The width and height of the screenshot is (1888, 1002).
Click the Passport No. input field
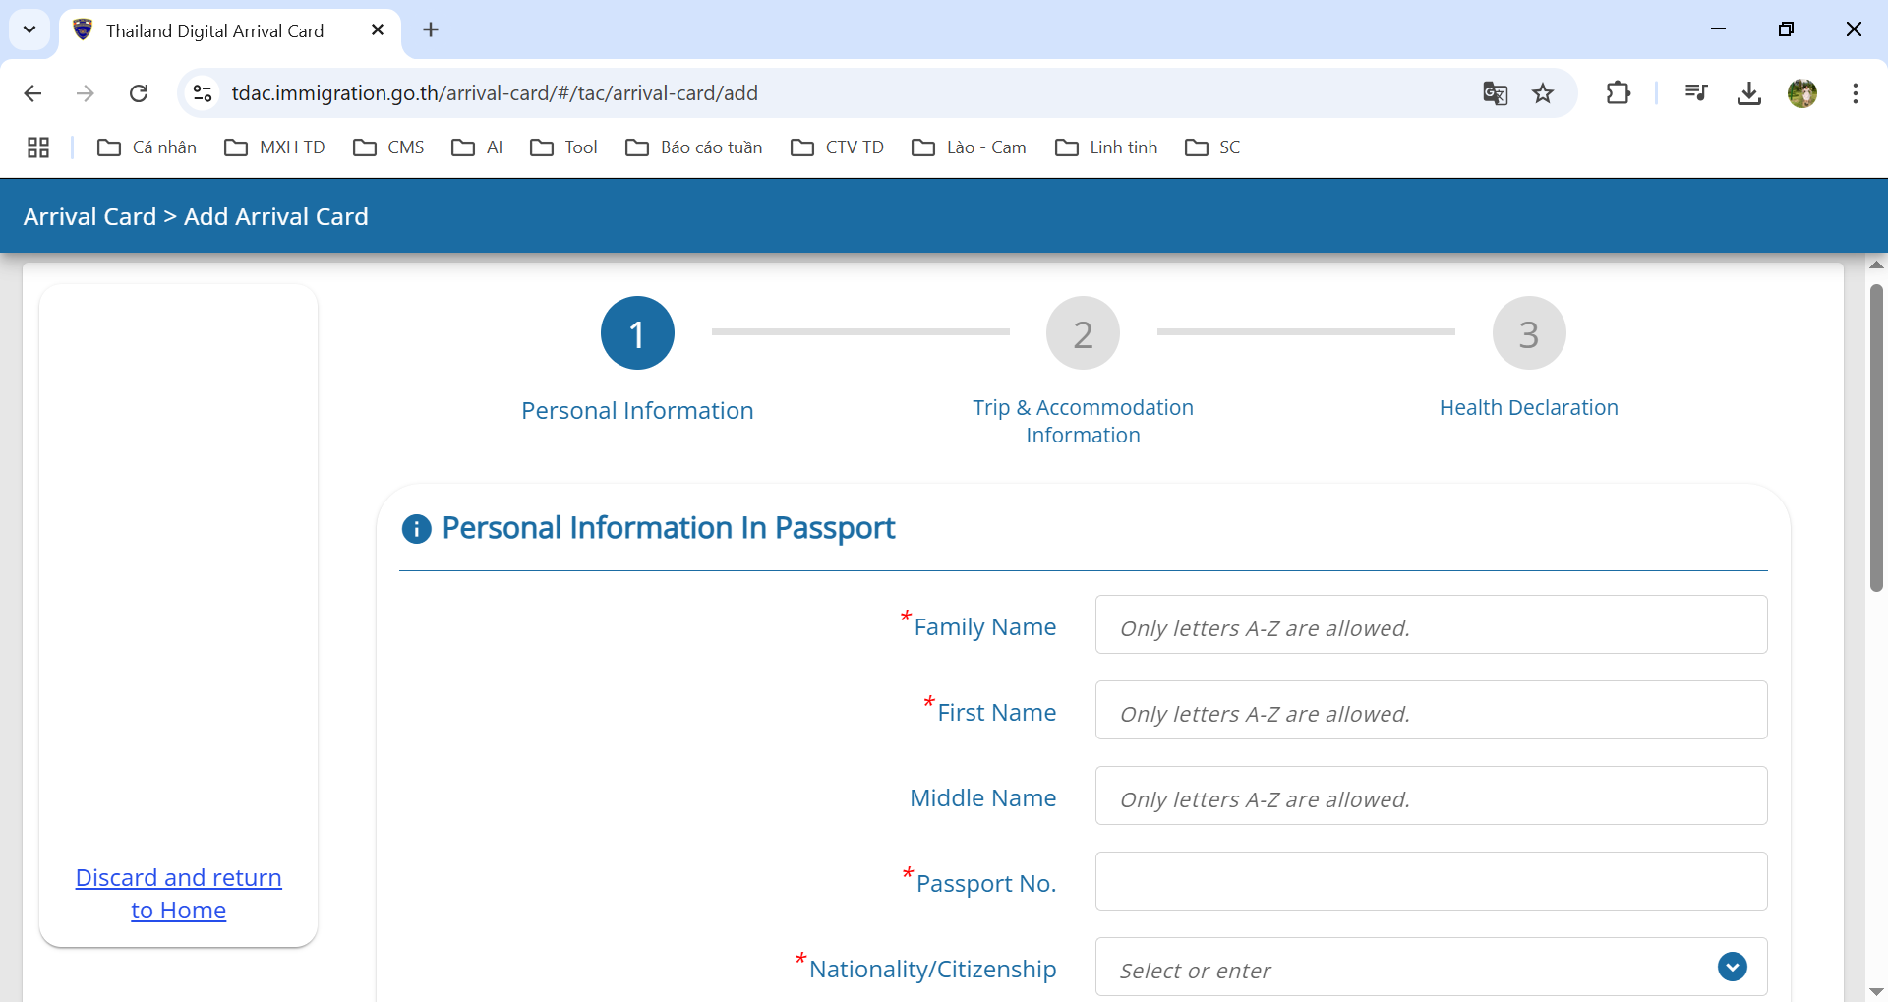1431,881
